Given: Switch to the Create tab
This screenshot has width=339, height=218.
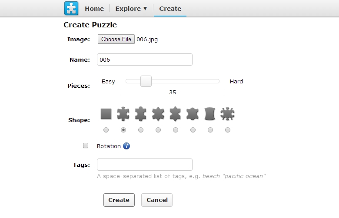Looking at the screenshot, I should 170,9.
